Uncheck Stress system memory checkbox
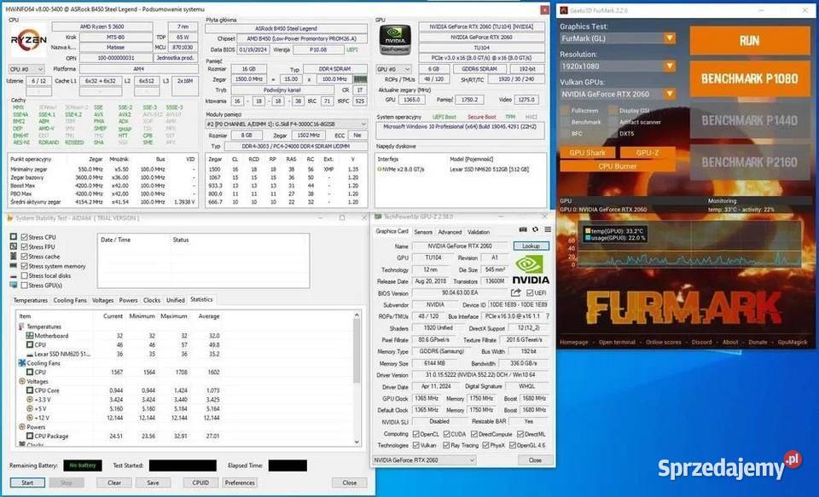This screenshot has width=819, height=497. point(24,266)
